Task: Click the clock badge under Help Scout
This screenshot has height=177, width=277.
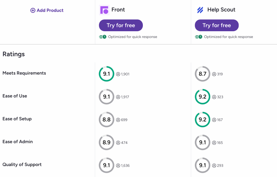Action: 199,37
